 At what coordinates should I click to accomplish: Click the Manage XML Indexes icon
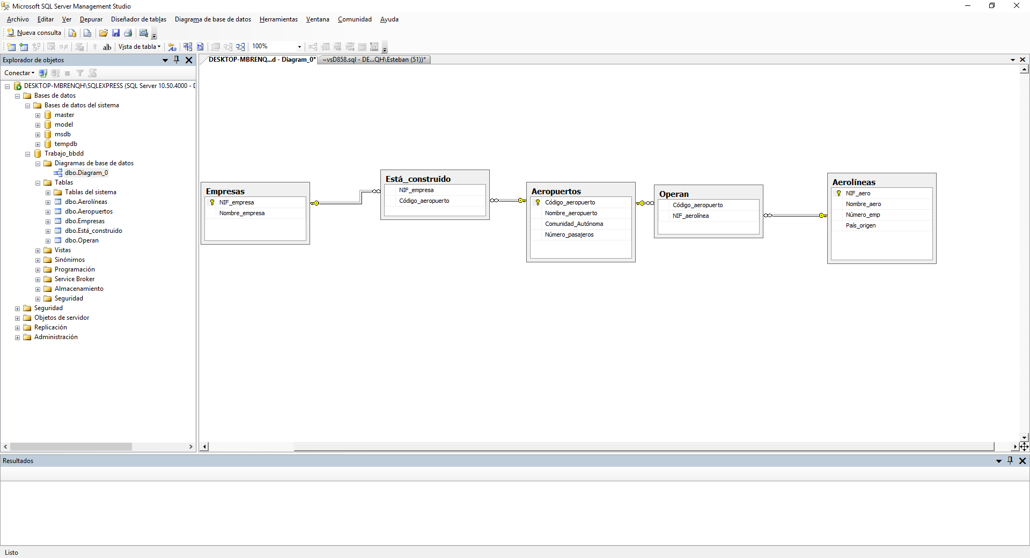(350, 47)
